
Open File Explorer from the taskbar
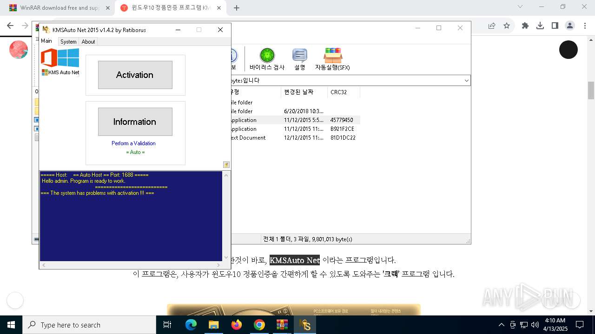tap(213, 325)
